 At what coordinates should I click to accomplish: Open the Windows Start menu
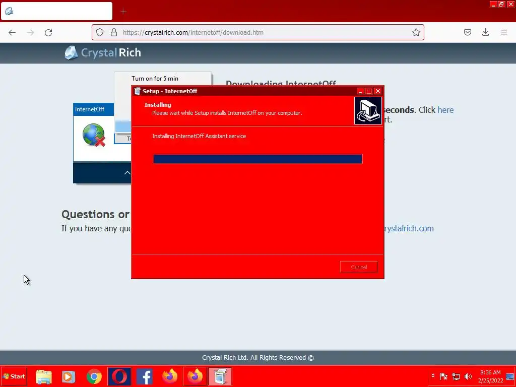[14, 376]
